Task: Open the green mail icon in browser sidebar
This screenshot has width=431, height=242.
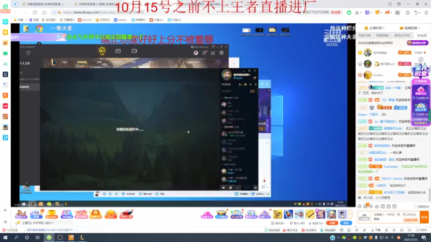Action: coord(5,53)
